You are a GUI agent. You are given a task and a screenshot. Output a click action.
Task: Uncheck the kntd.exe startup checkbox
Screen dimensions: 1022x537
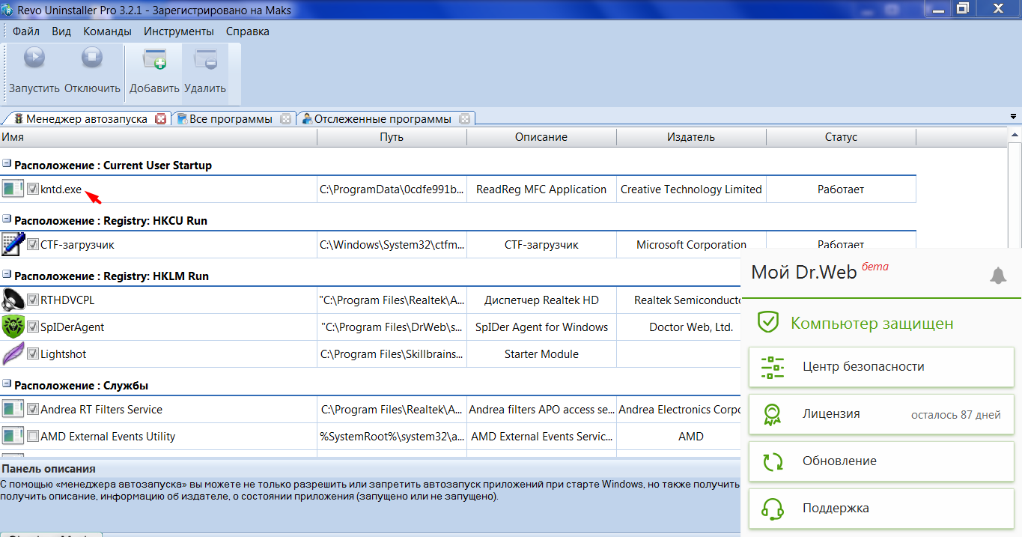[x=33, y=189]
